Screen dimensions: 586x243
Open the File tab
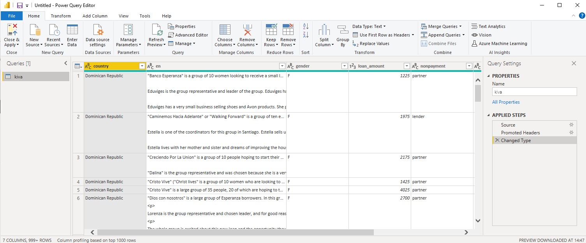click(12, 16)
